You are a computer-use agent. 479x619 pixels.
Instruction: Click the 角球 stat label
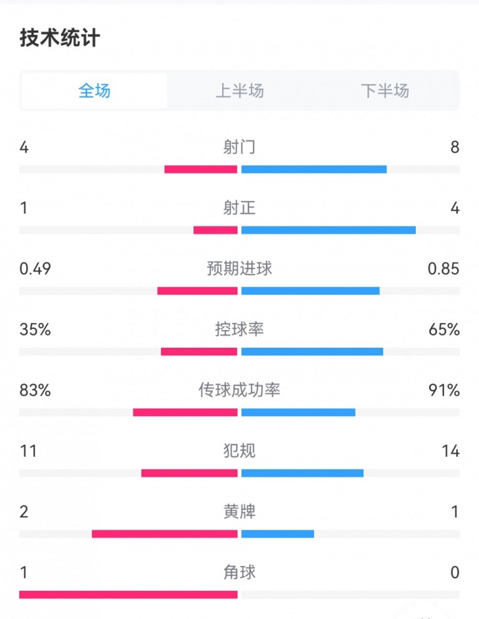click(239, 573)
